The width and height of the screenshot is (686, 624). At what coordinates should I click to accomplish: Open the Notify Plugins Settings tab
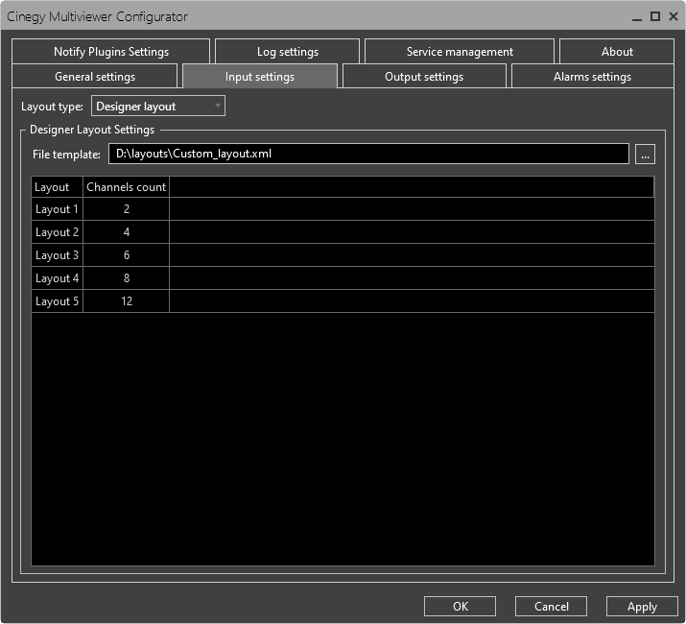click(x=111, y=52)
